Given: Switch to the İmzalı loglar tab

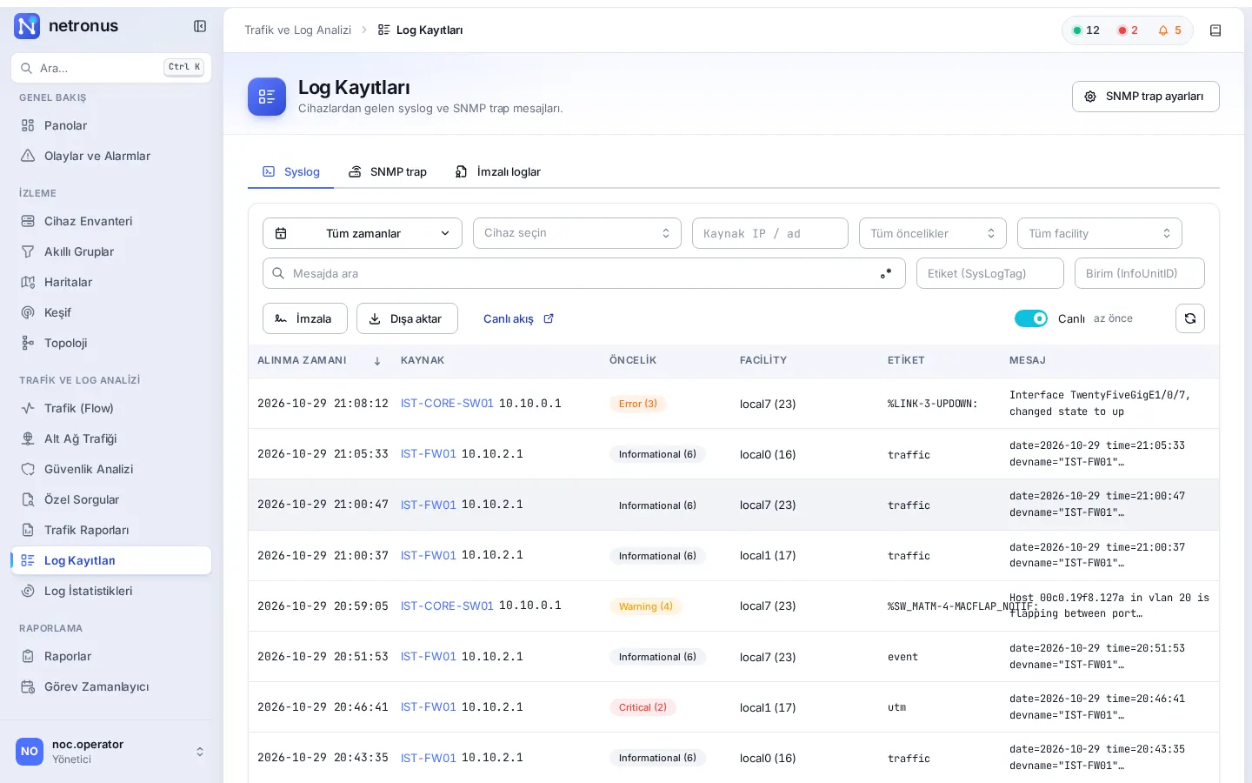Looking at the screenshot, I should pos(498,171).
